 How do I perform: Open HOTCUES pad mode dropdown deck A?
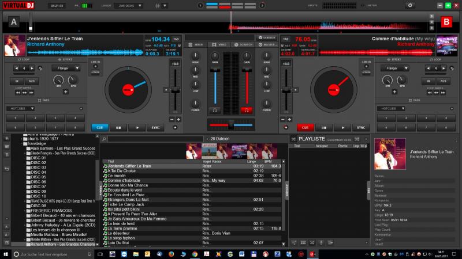[x=21, y=108]
